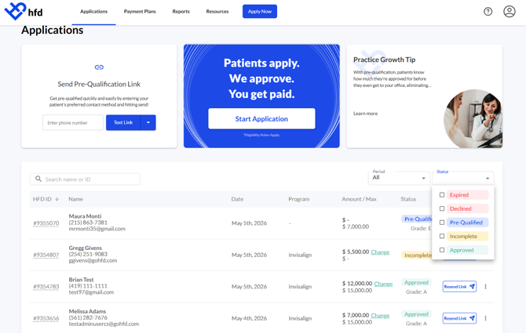Open the Period All dropdown
The width and height of the screenshot is (526, 333).
[399, 178]
